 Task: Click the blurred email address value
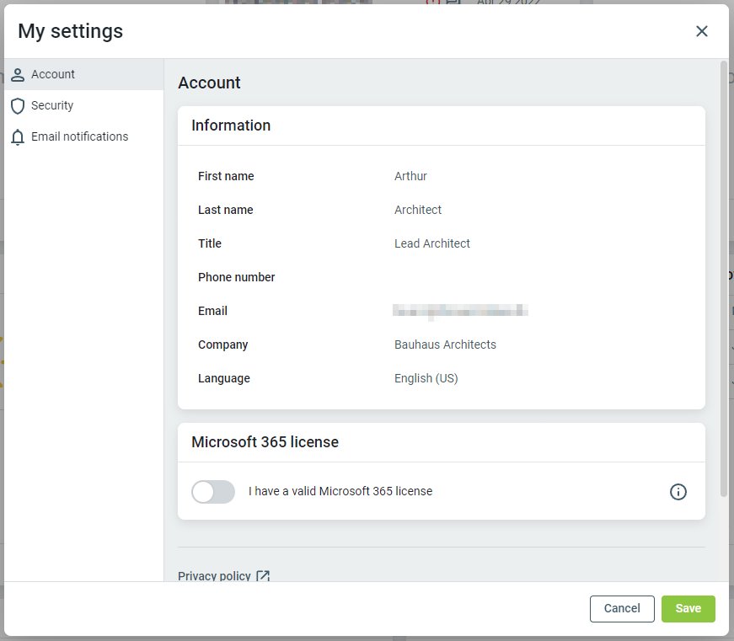pyautogui.click(x=460, y=312)
